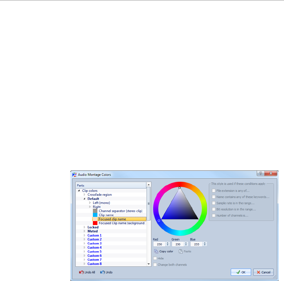Click the Clip name blue swatch
Image resolution: width=284 pixels, height=281 pixels.
point(95,215)
